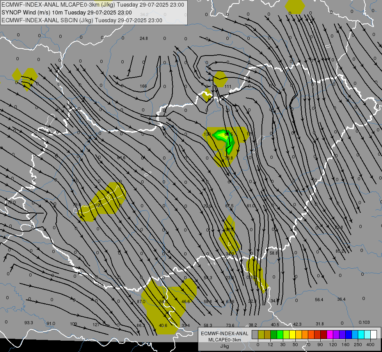Select the pure yellow legend swatch
Image resolution: width=382 pixels, height=352 pixels.
[x=292, y=334]
